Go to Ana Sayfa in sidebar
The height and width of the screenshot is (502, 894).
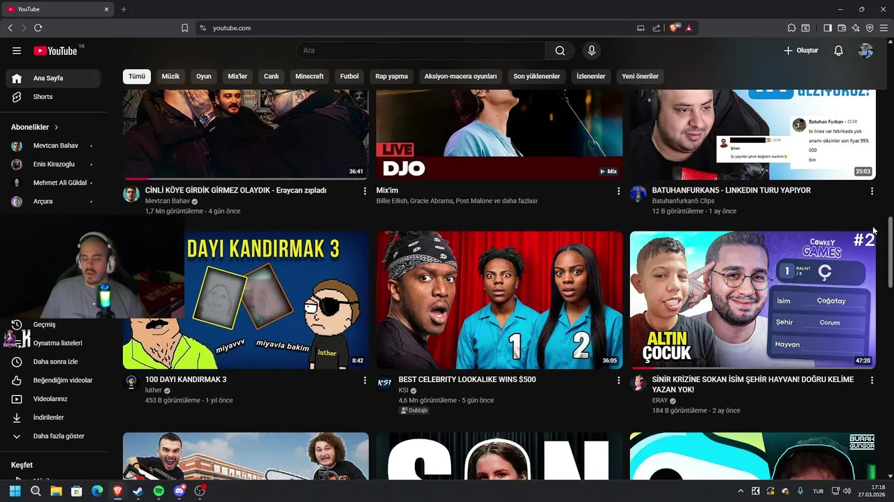pos(53,78)
